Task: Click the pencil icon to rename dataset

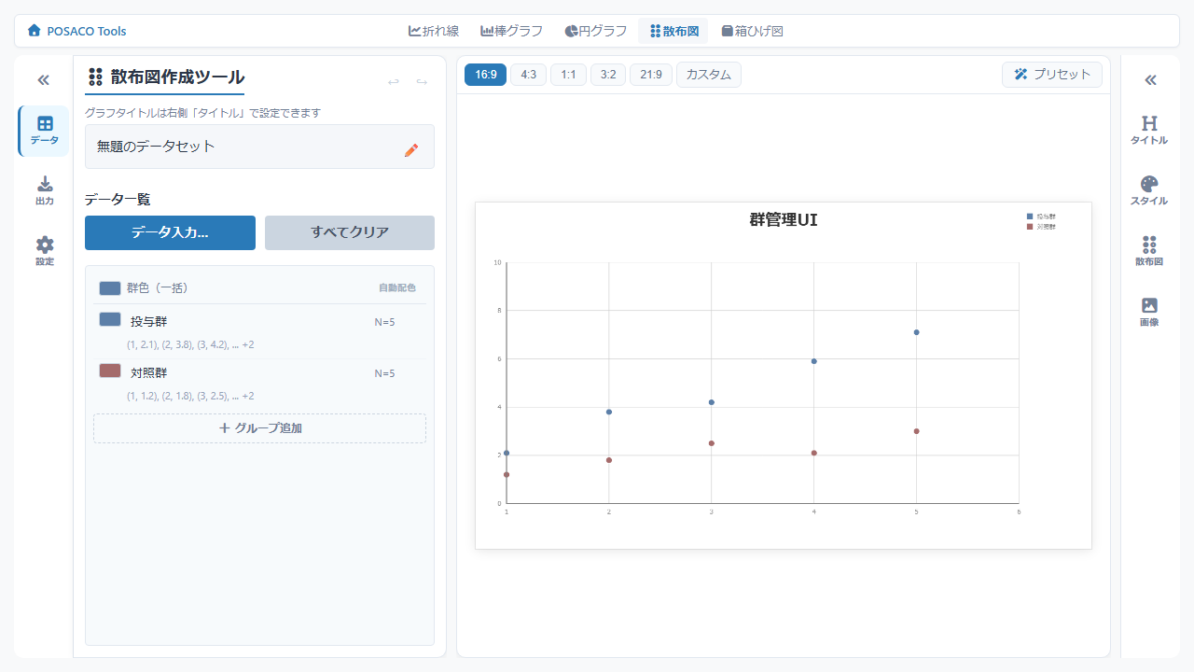Action: (411, 149)
